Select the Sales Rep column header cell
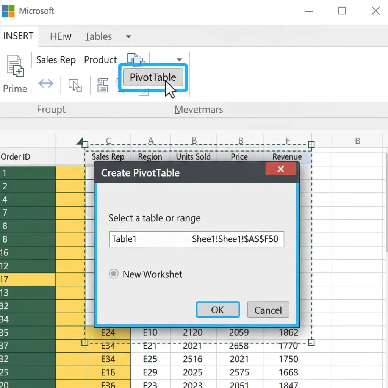 pos(108,156)
